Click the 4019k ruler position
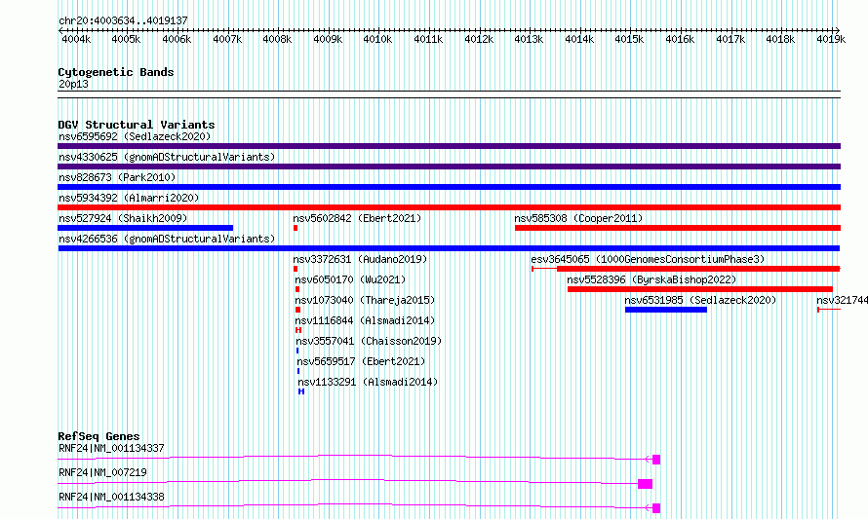The height and width of the screenshot is (519, 868). [x=831, y=39]
